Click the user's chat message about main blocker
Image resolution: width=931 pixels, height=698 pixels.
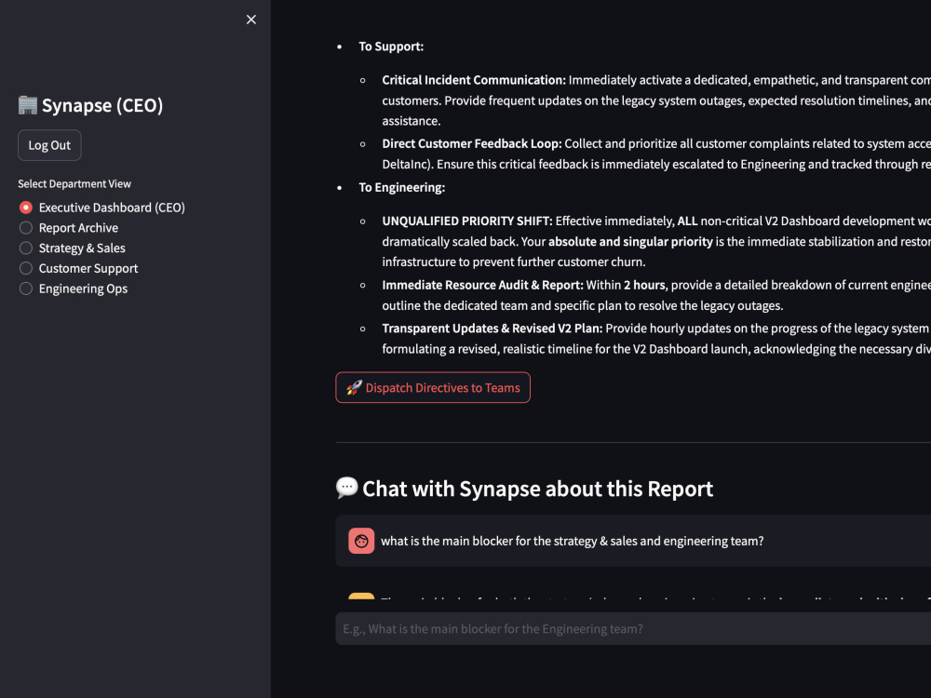click(x=573, y=541)
